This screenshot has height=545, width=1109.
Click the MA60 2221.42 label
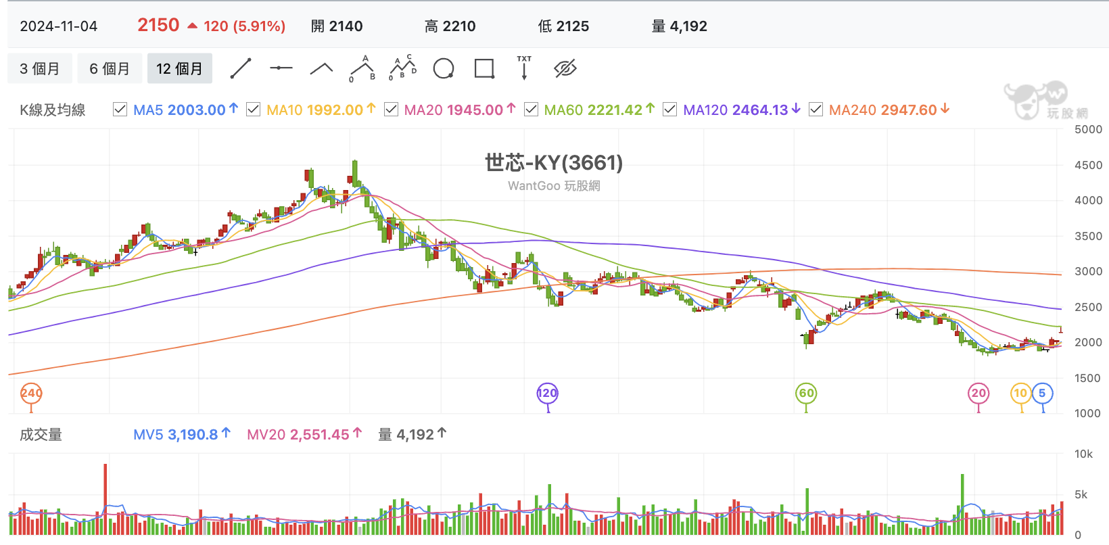[599, 110]
